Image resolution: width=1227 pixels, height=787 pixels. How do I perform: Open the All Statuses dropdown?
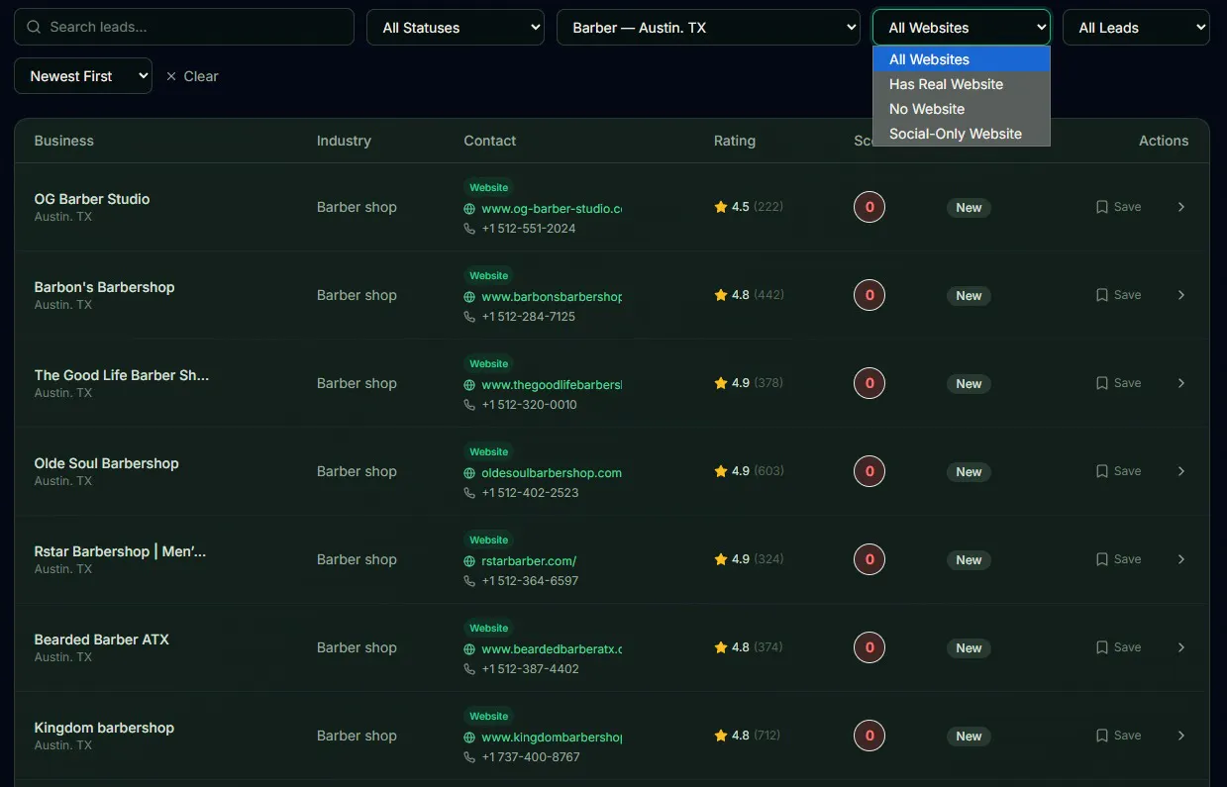(456, 28)
